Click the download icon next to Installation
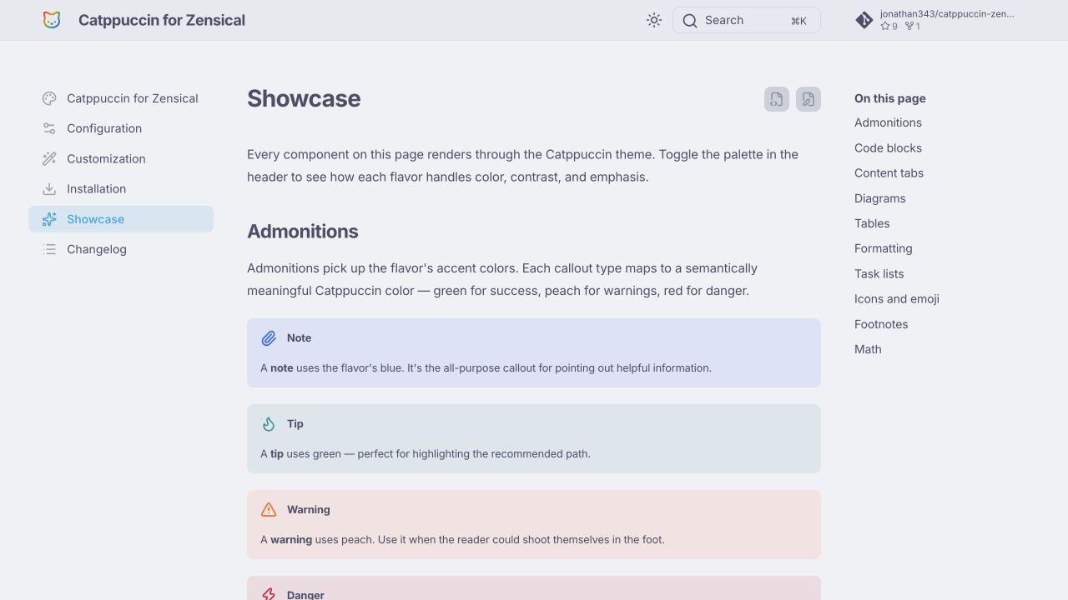Image resolution: width=1068 pixels, height=600 pixels. (x=49, y=189)
